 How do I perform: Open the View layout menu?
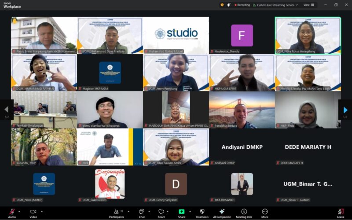[x=308, y=5]
